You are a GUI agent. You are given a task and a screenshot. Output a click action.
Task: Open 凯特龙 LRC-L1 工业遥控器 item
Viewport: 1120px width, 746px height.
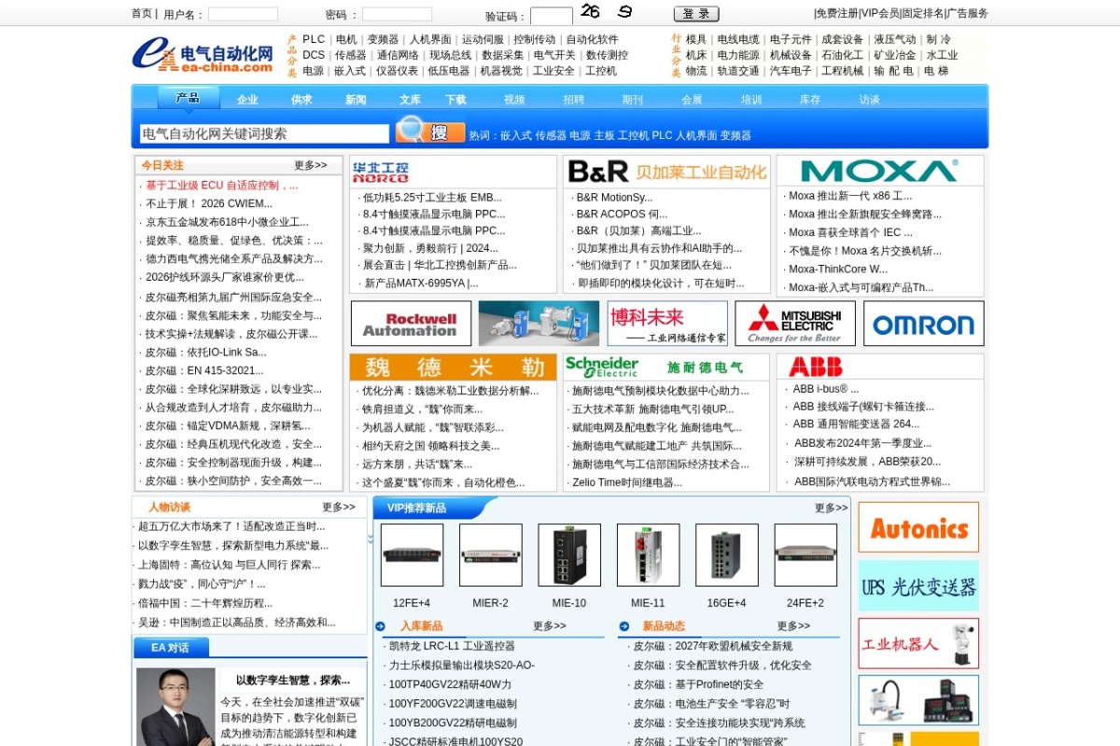pos(452,646)
